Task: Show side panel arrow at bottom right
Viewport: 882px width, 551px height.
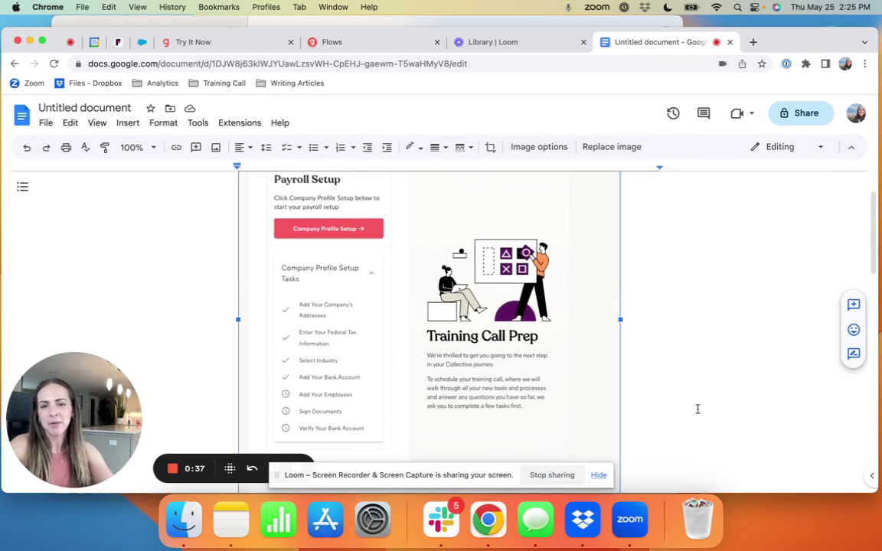Action: [872, 476]
